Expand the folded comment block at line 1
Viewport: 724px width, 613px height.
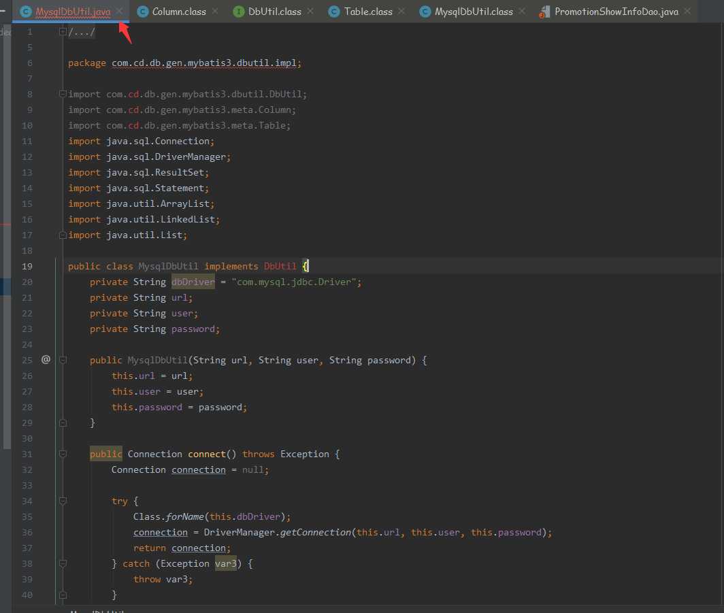coord(63,32)
